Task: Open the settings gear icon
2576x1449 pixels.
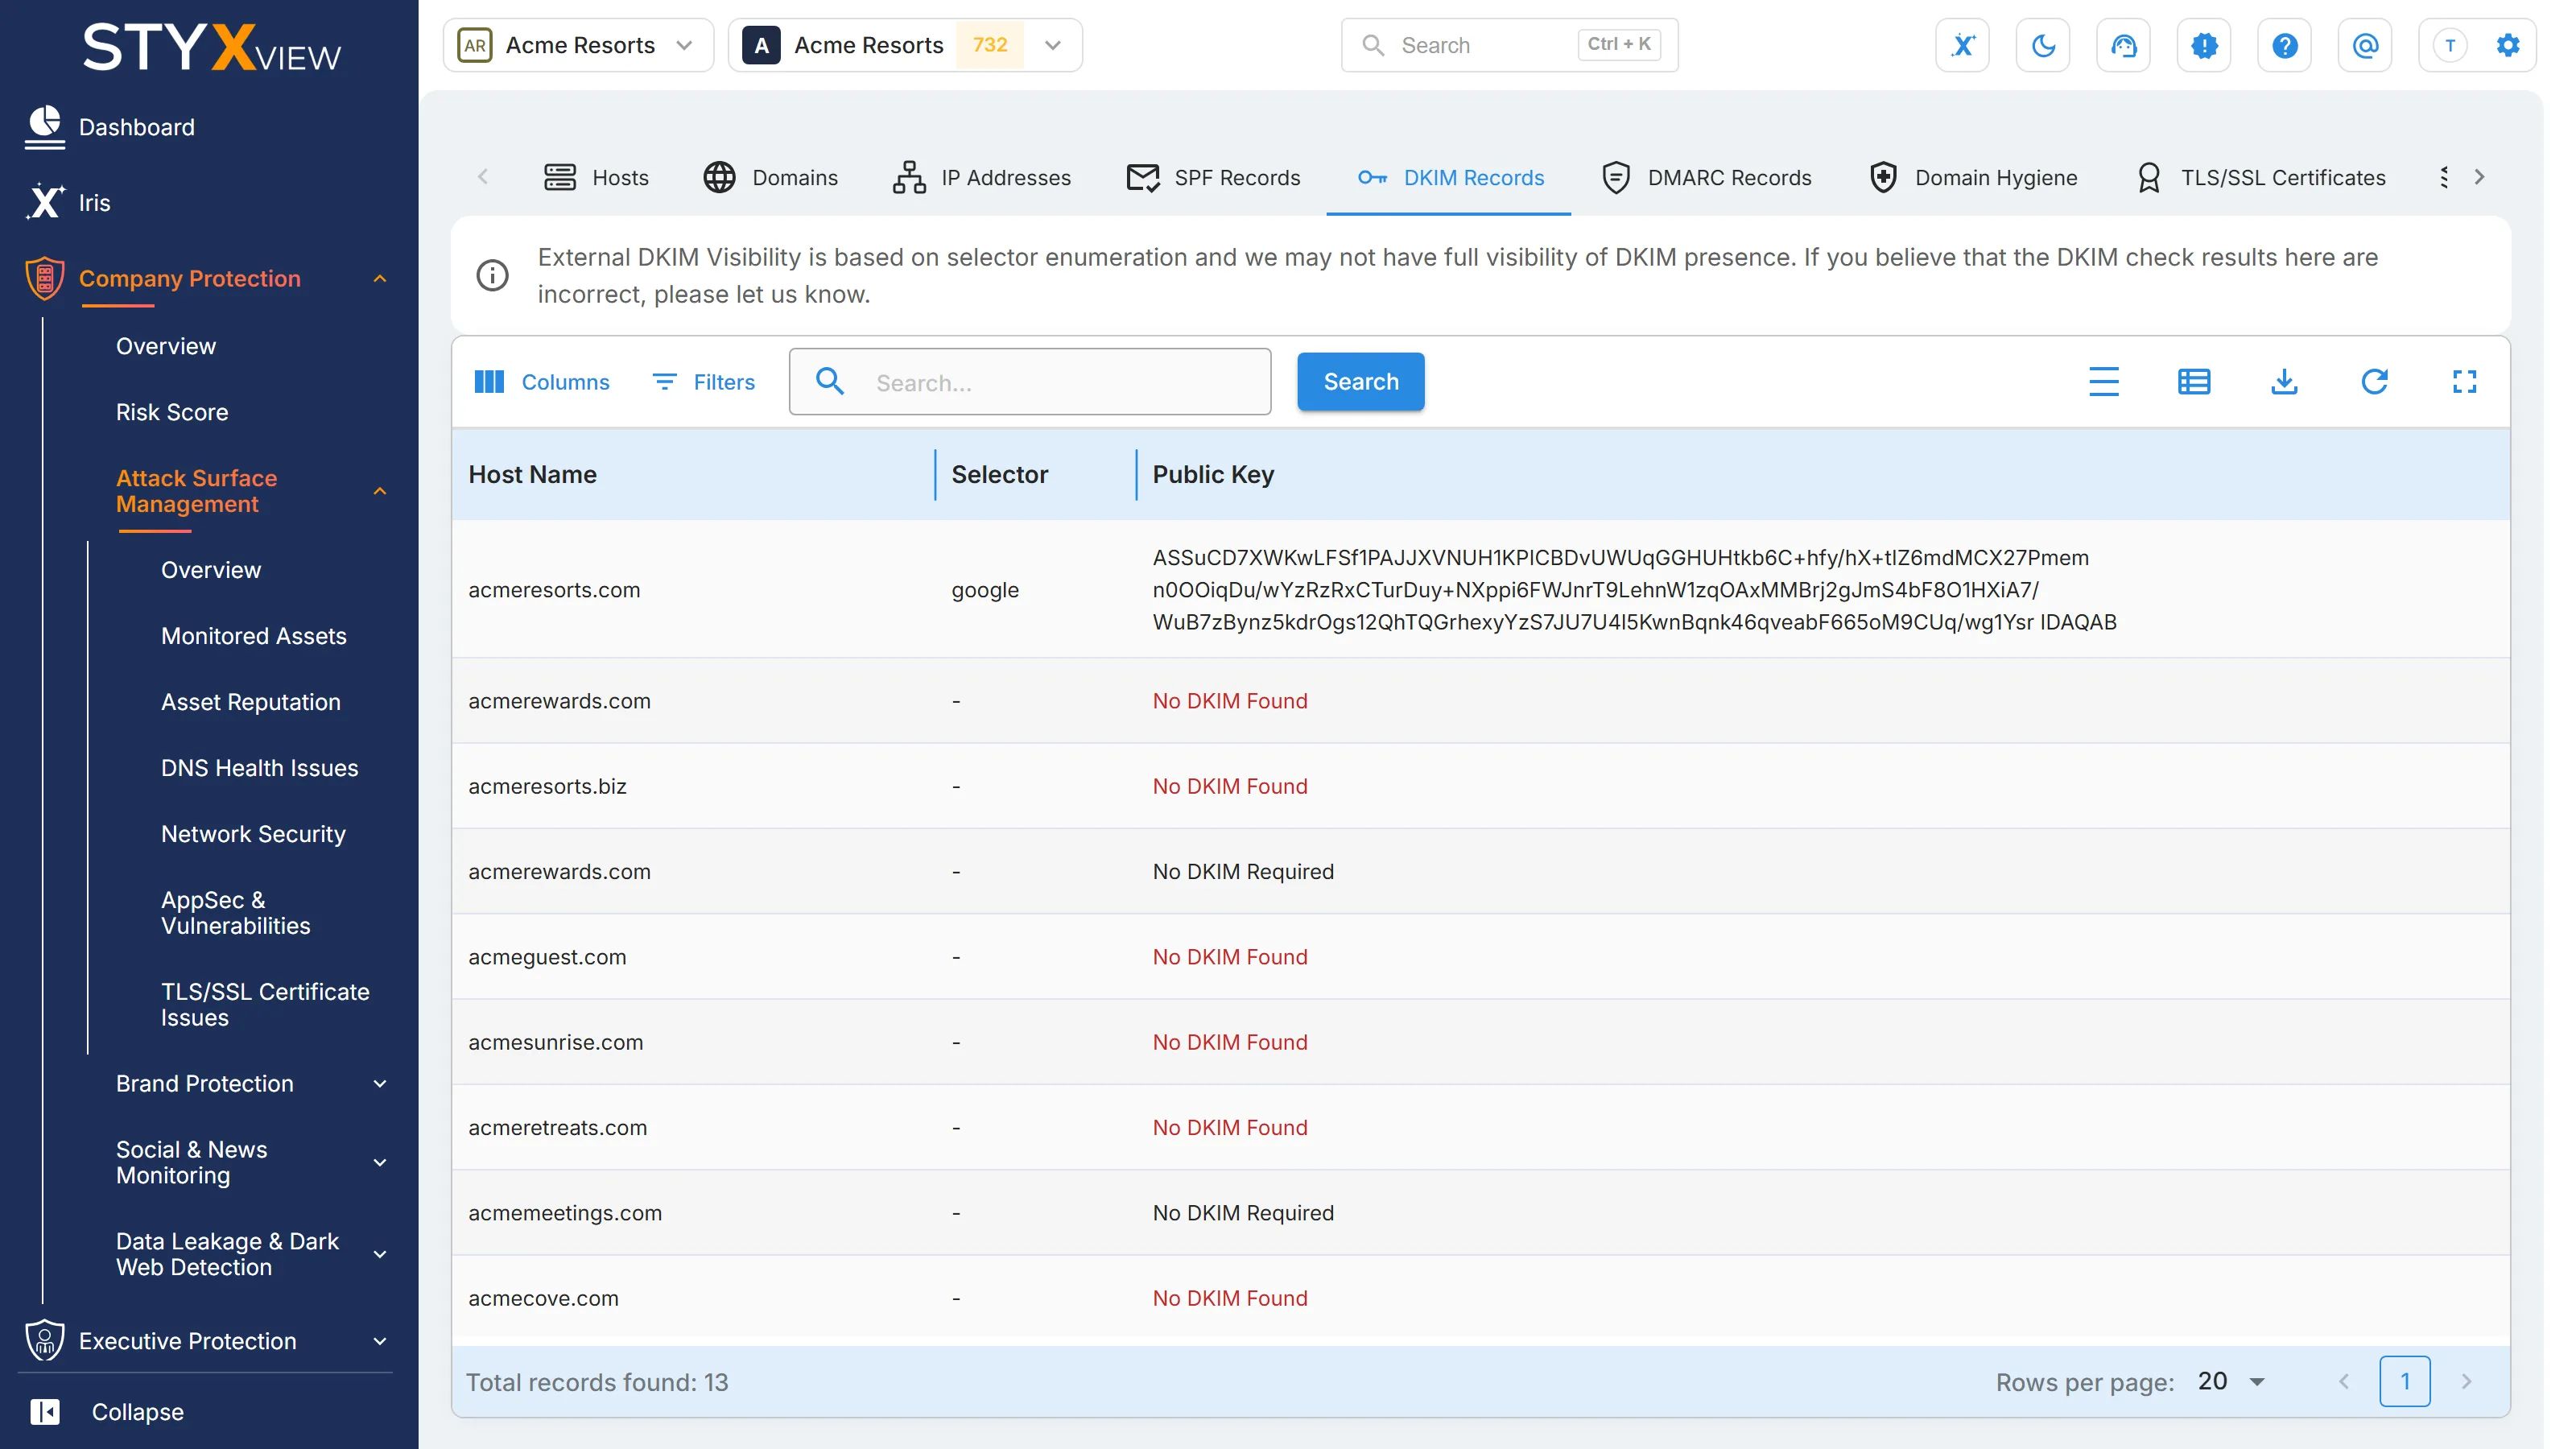Action: [x=2507, y=45]
